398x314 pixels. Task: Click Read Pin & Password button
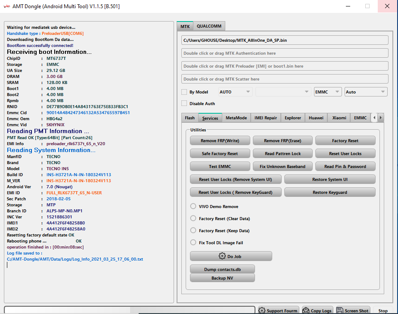[x=345, y=167]
